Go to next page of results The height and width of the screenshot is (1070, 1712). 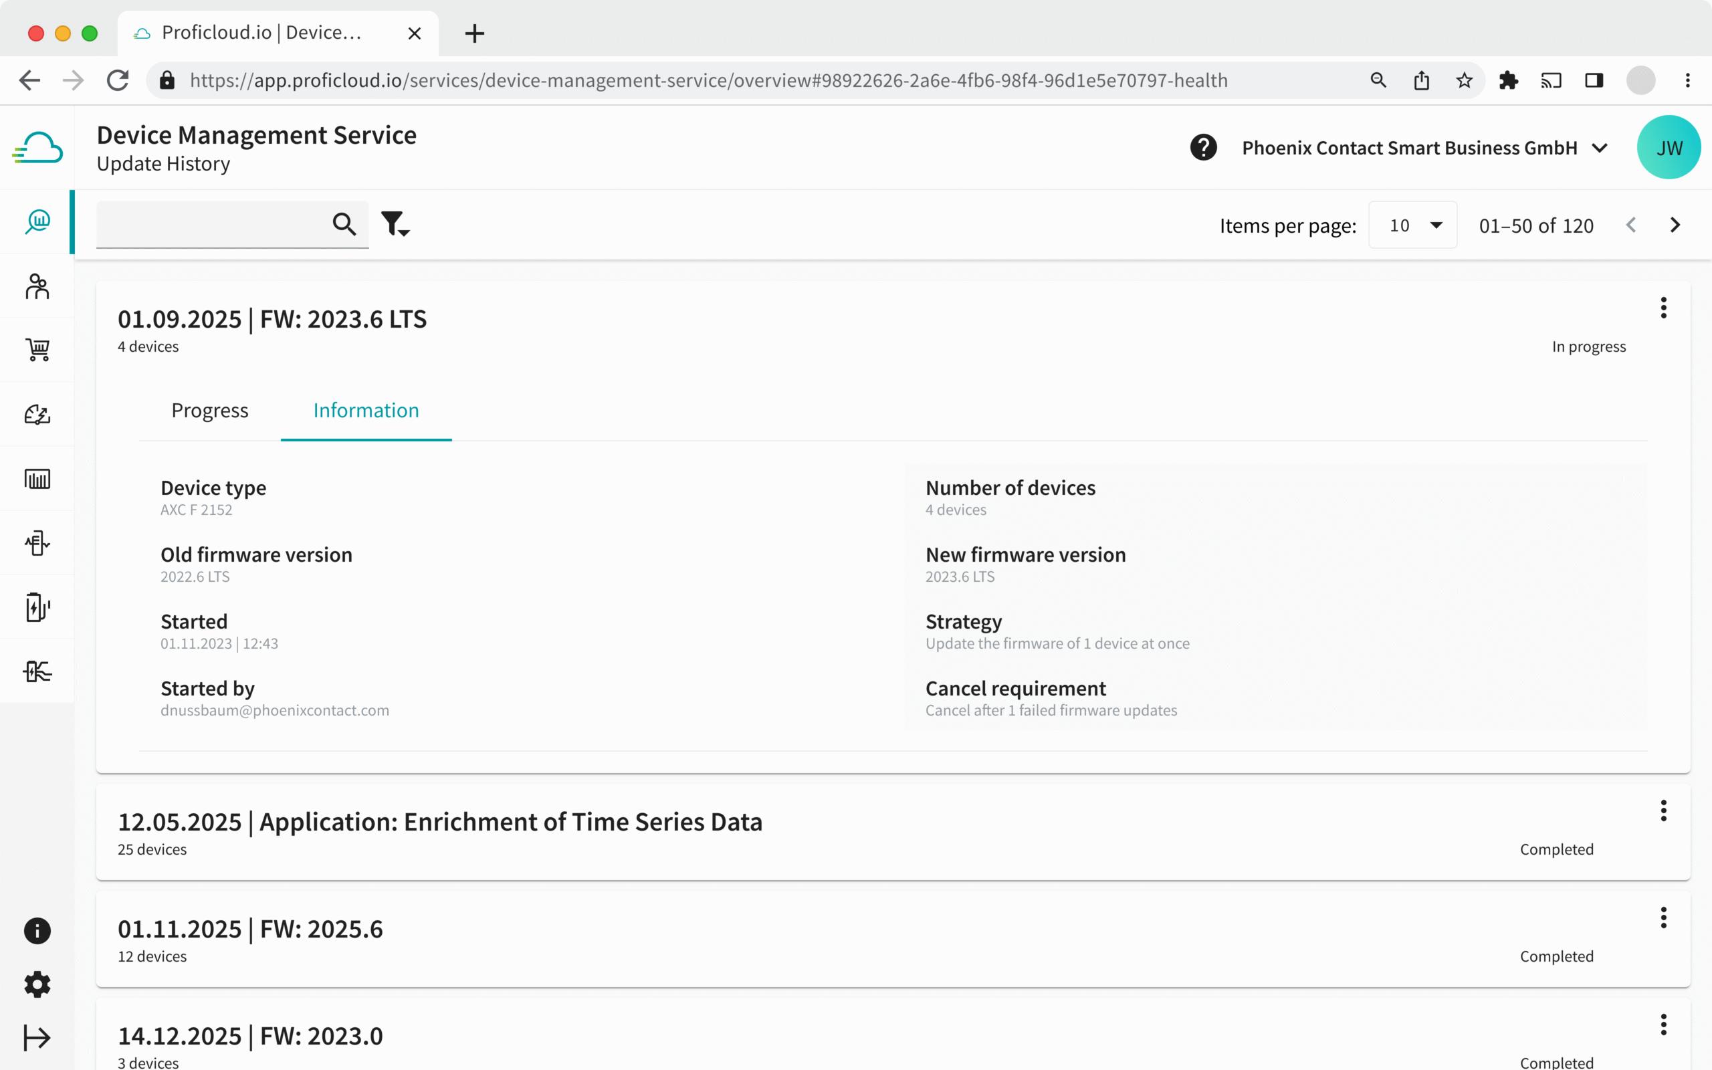tap(1675, 225)
